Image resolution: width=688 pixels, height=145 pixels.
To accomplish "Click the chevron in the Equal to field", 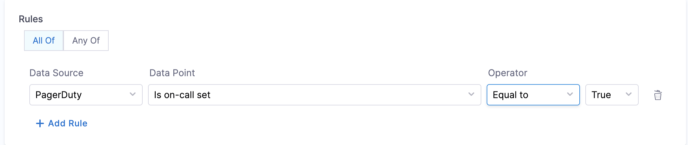I will coord(570,94).
